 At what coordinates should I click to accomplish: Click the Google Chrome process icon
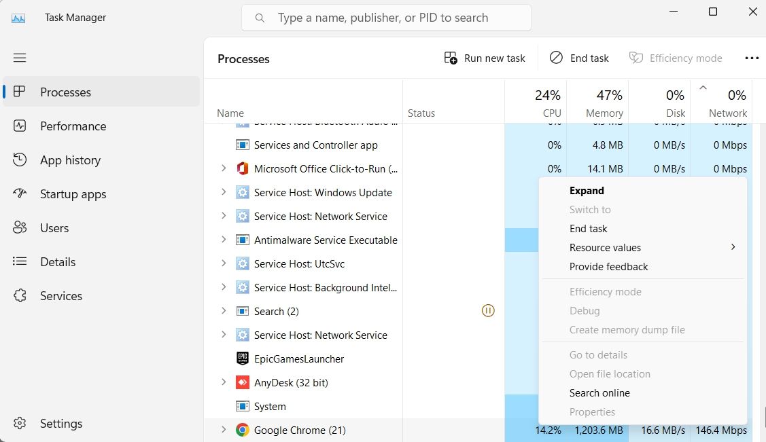click(242, 430)
